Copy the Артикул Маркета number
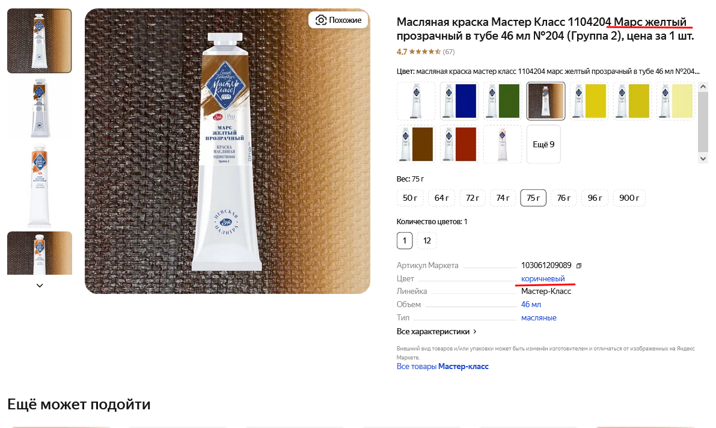Screen dimensions: 716x428 coord(579,266)
